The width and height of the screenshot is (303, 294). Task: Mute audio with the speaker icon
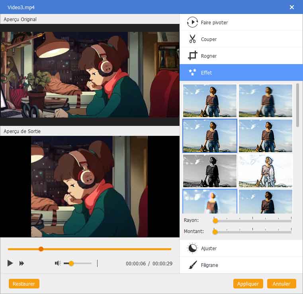coord(58,263)
